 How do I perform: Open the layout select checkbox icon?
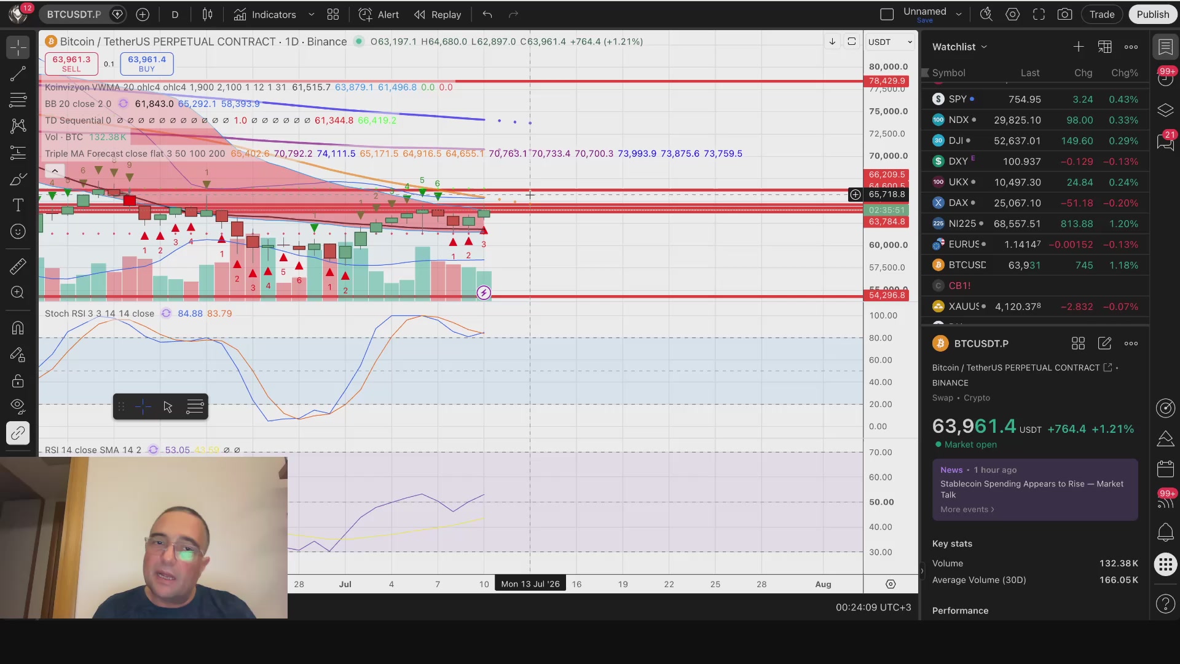click(x=887, y=15)
